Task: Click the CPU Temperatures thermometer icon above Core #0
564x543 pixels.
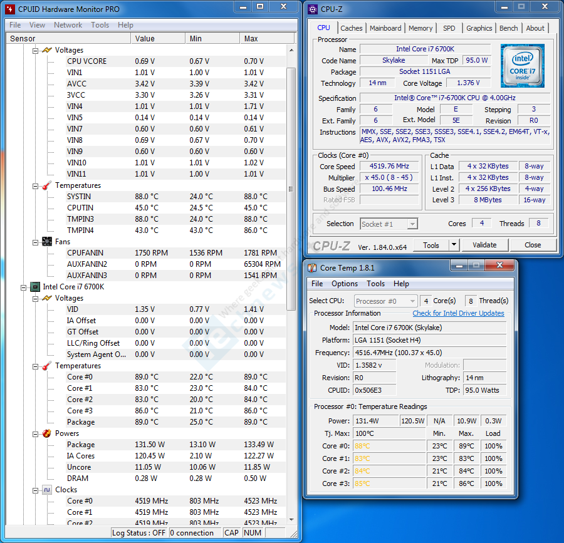Action: [47, 366]
